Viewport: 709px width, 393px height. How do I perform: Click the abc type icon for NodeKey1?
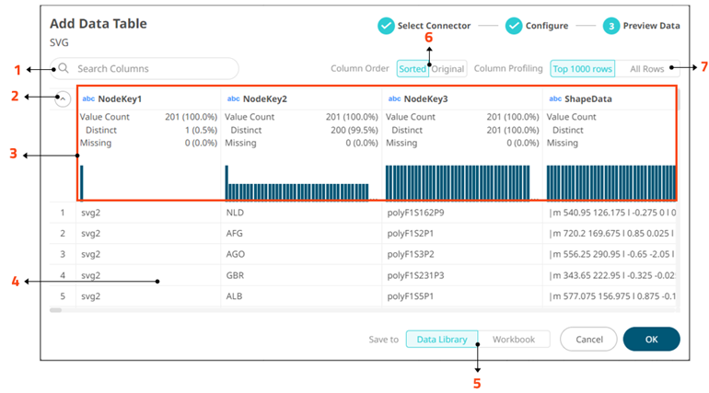pos(88,98)
